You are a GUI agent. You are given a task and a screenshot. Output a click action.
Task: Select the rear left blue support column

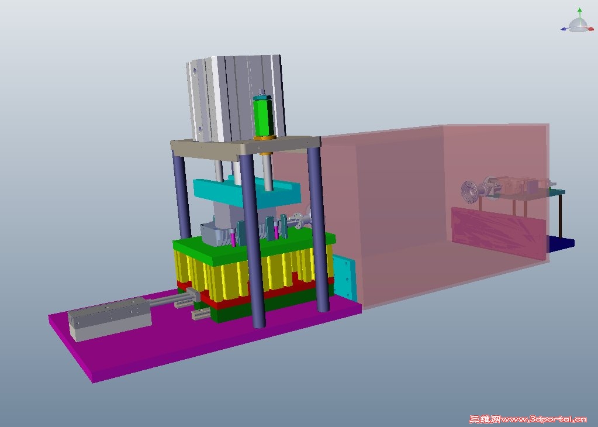pos(182,195)
